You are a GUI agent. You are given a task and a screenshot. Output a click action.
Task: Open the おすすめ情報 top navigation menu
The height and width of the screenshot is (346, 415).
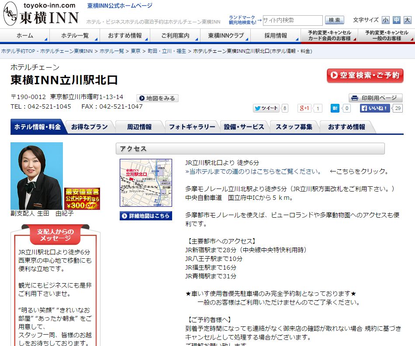click(x=125, y=36)
